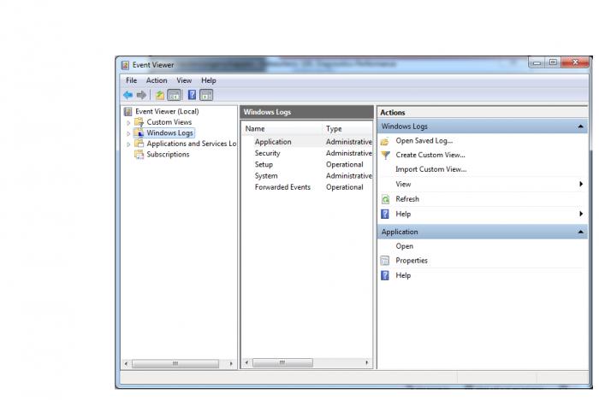Viewport: 599px width, 400px height.
Task: Click the Create Custom View funnel icon
Action: click(385, 155)
